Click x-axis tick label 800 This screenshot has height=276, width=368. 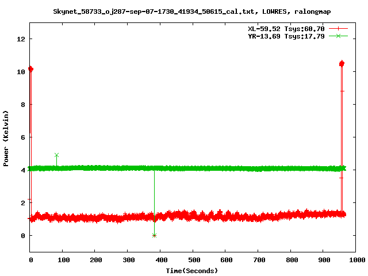[292, 260]
